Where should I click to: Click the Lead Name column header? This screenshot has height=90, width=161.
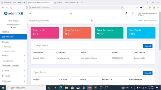pyautogui.click(x=38, y=52)
